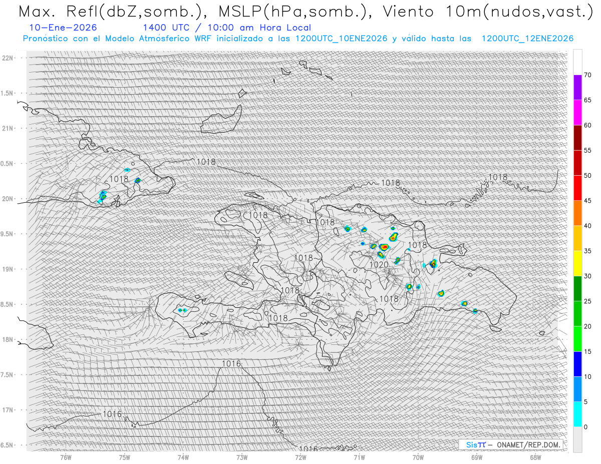Select the '19N' latitude label
Image resolution: width=601 pixels, height=464 pixels.
click(x=8, y=269)
